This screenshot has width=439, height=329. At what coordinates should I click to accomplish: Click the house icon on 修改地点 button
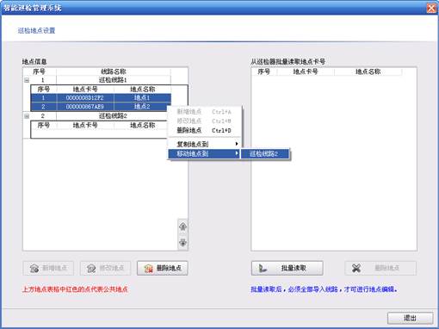pos(91,269)
